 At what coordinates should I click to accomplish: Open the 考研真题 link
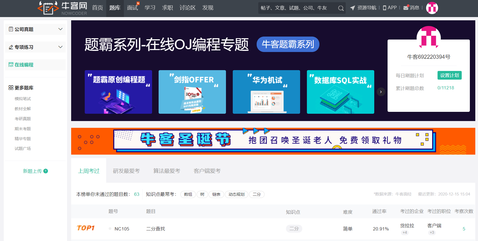coord(23,119)
